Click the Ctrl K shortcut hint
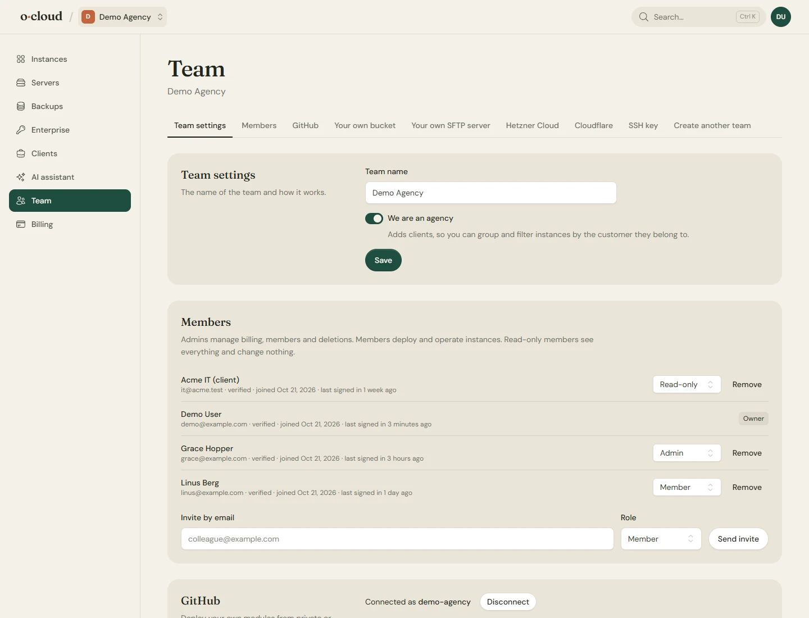 coord(748,17)
